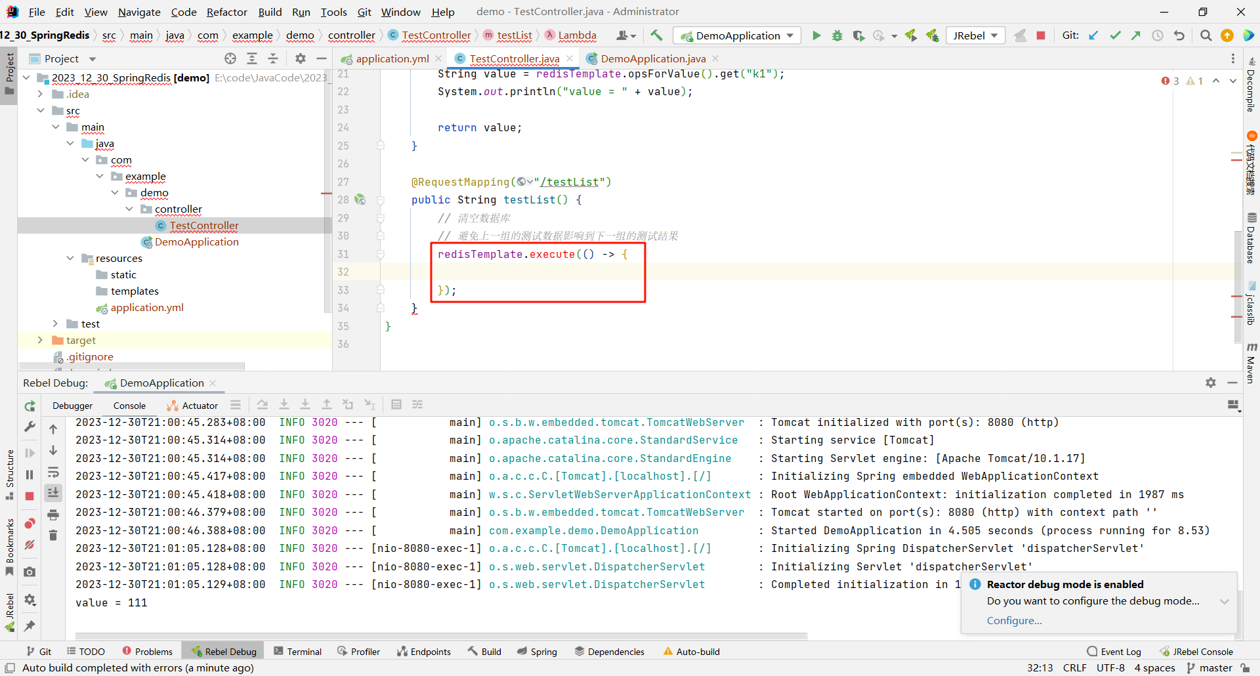Screen dimensions: 1260x676
Task: Select application.yml in project tree
Action: pos(140,307)
